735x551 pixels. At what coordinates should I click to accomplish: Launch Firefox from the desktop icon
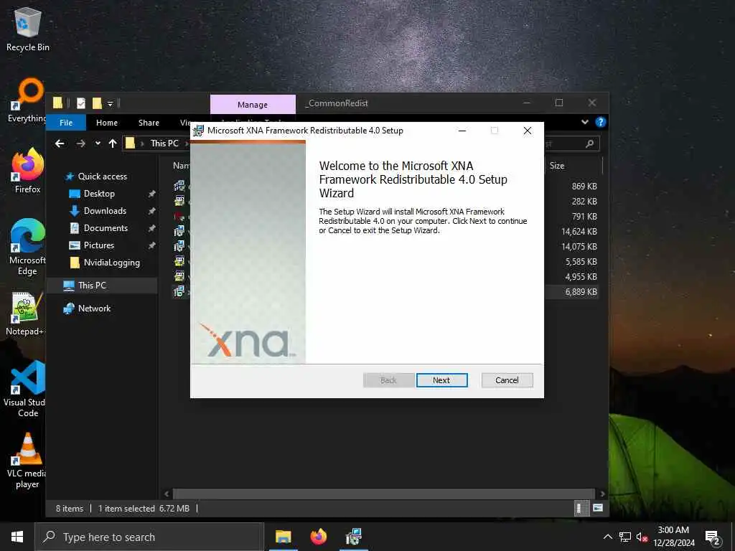(28, 171)
